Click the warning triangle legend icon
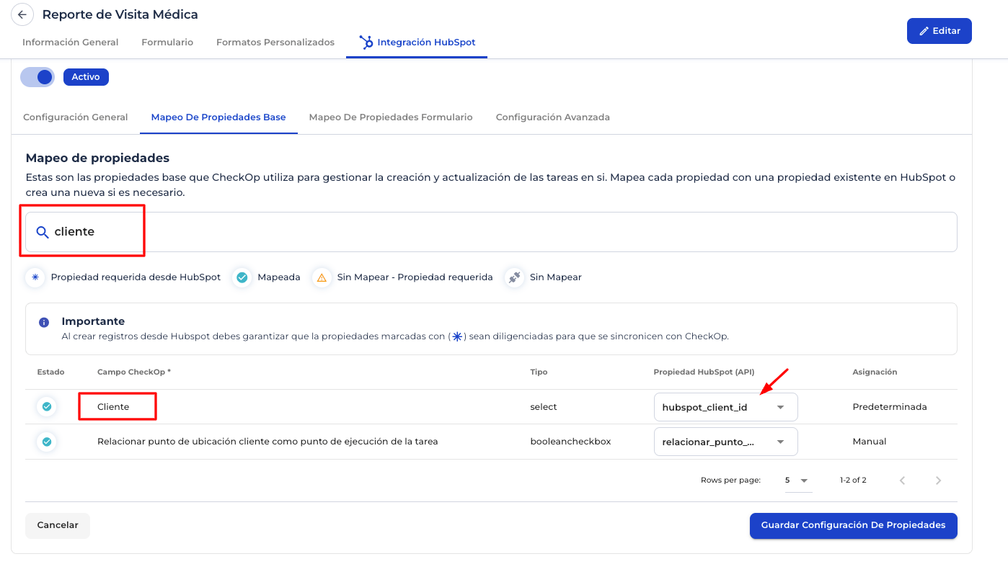 coord(322,277)
